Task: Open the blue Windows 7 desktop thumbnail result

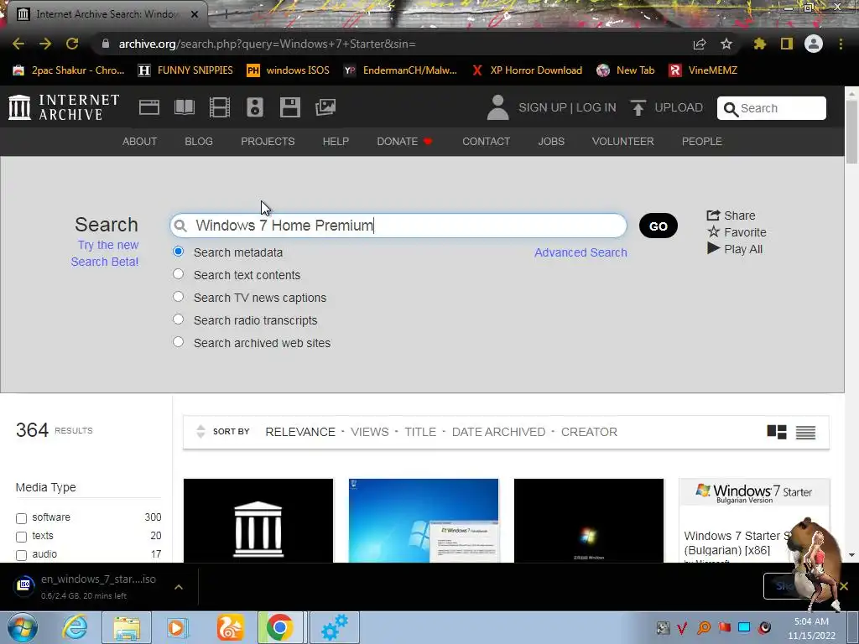Action: click(x=424, y=520)
